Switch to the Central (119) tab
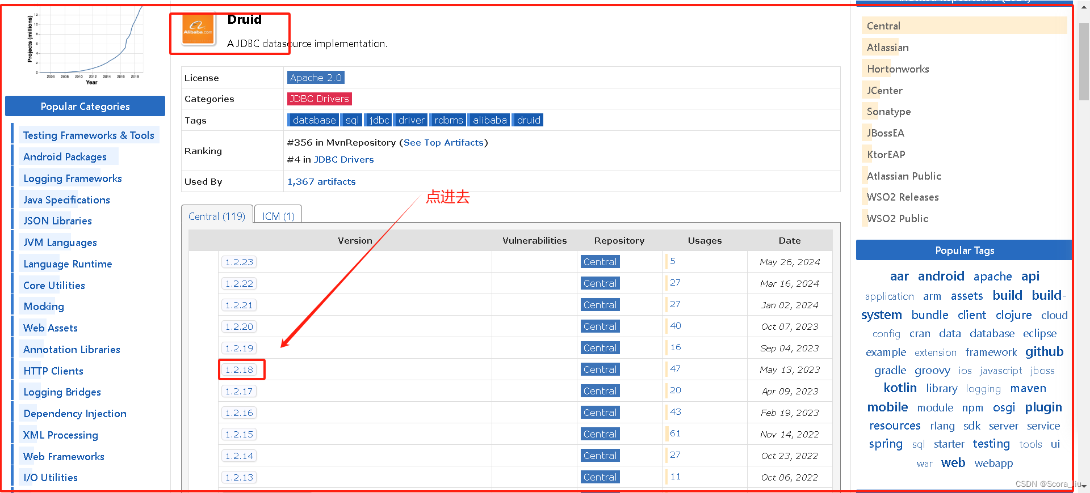Viewport: 1090px width, 493px height. pyautogui.click(x=217, y=216)
